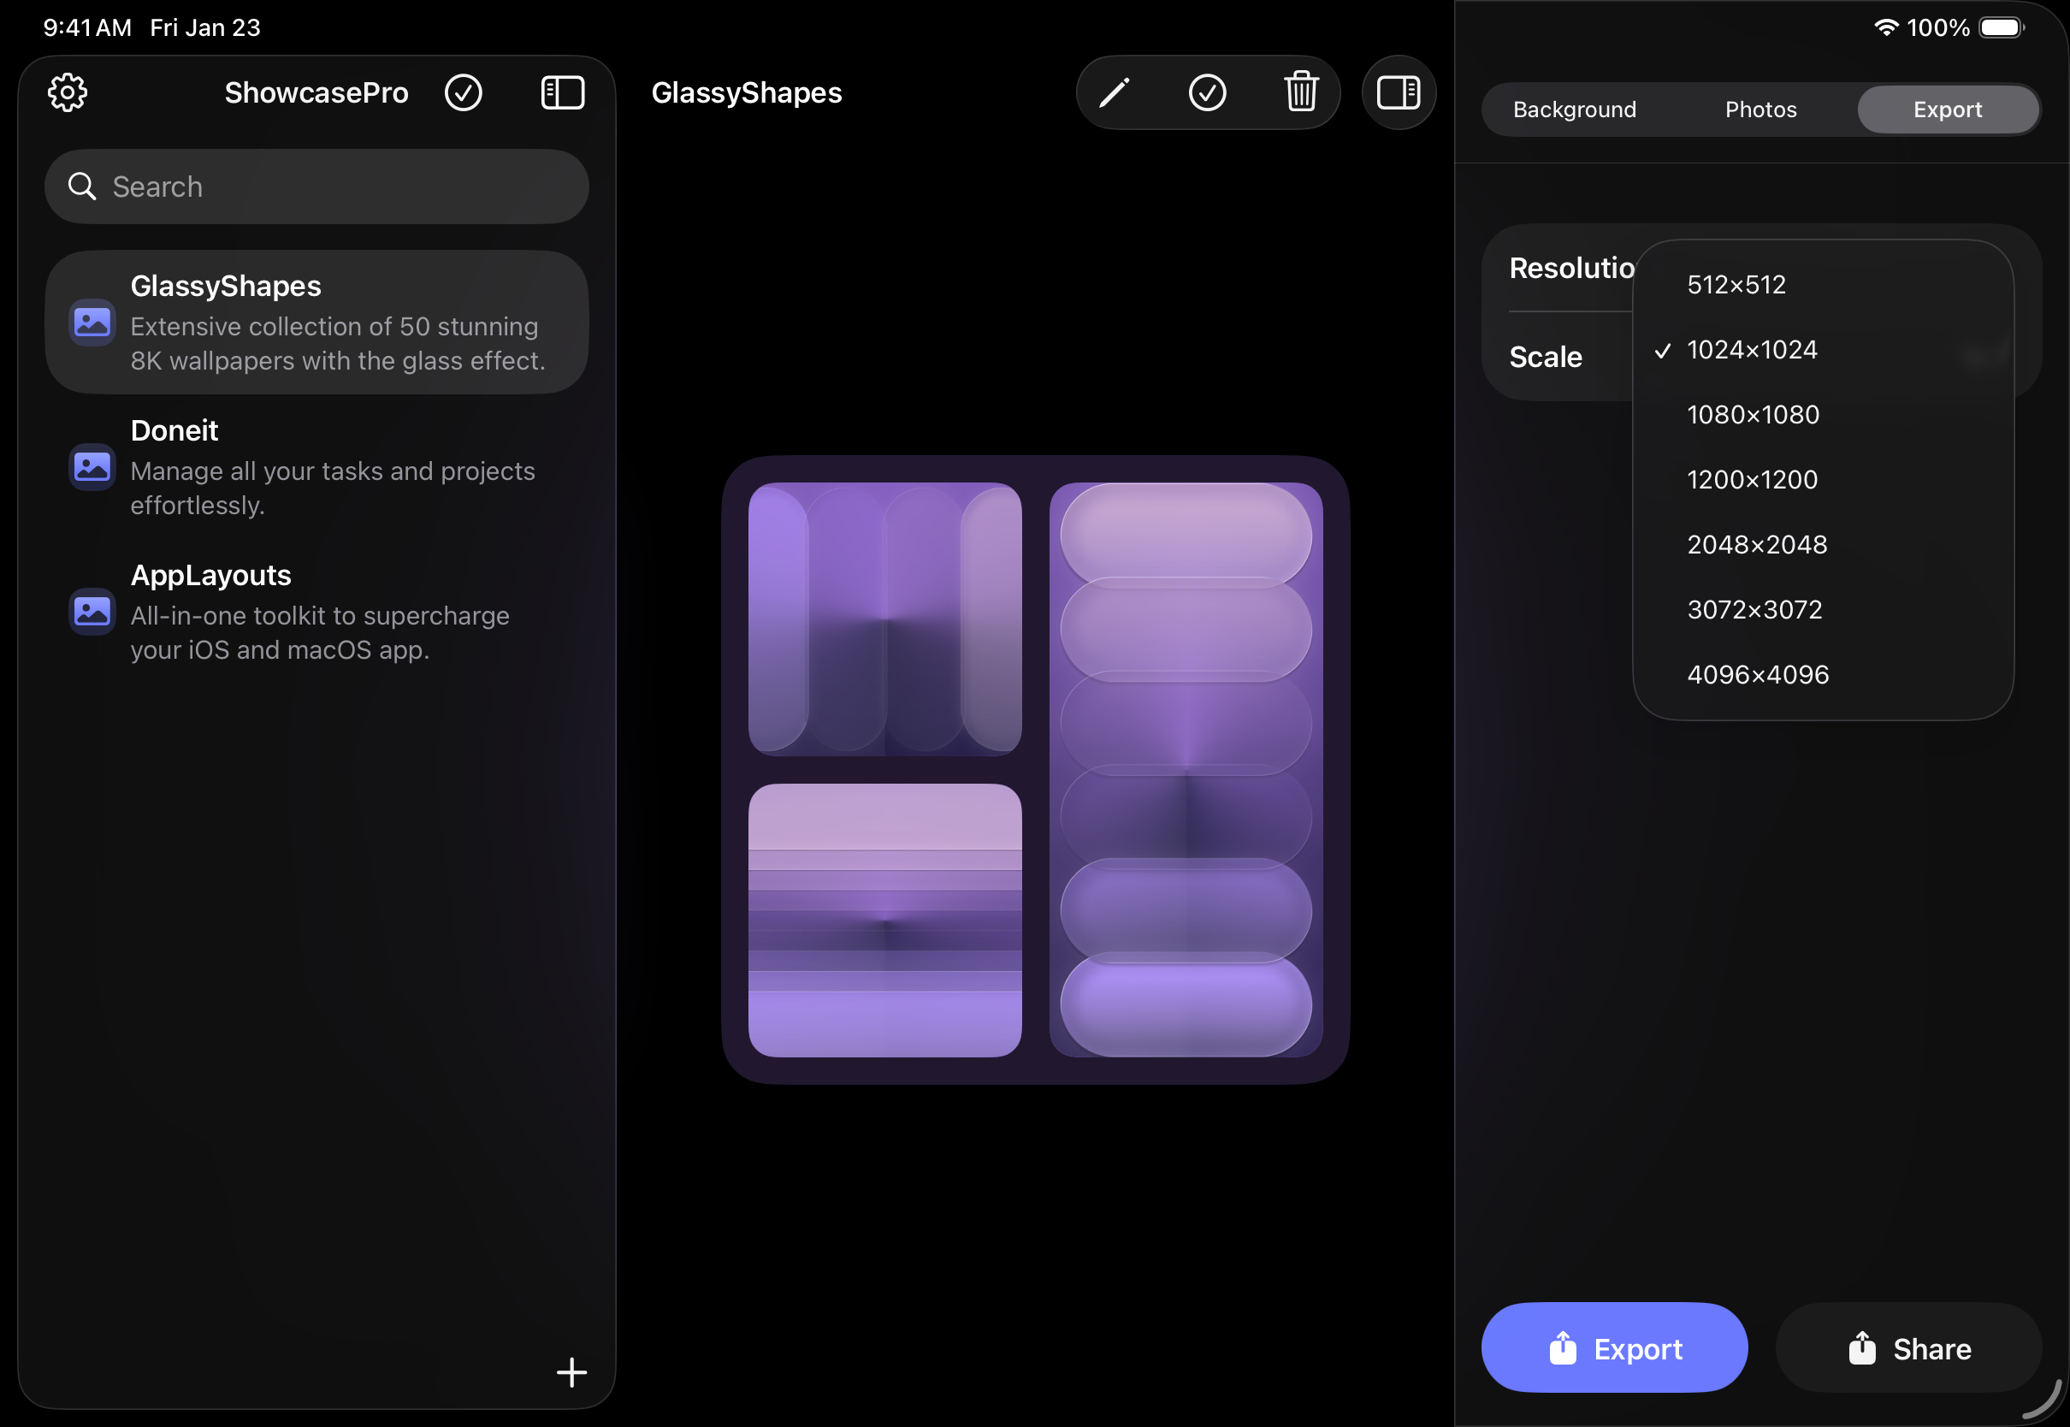Switch to the Background tab
This screenshot has height=1427, width=2070.
1574,110
